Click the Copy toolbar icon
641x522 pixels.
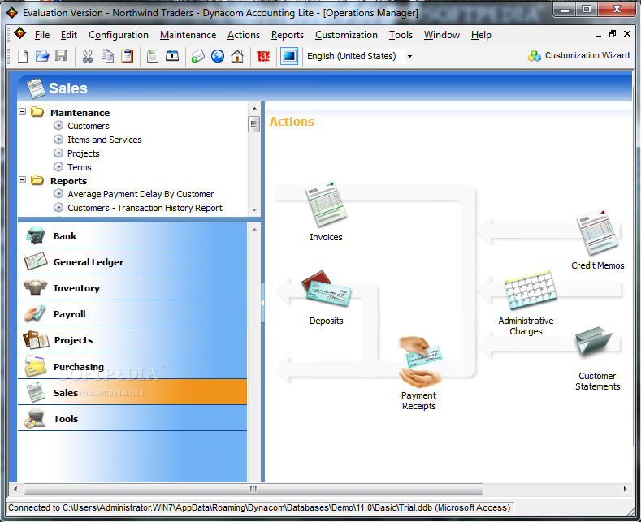(x=107, y=56)
